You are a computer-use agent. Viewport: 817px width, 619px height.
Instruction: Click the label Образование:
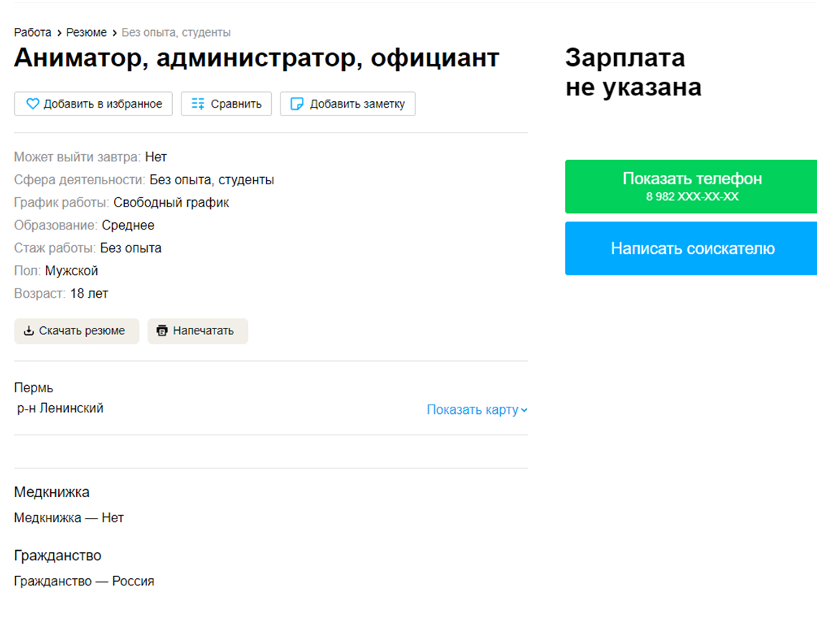pos(56,226)
